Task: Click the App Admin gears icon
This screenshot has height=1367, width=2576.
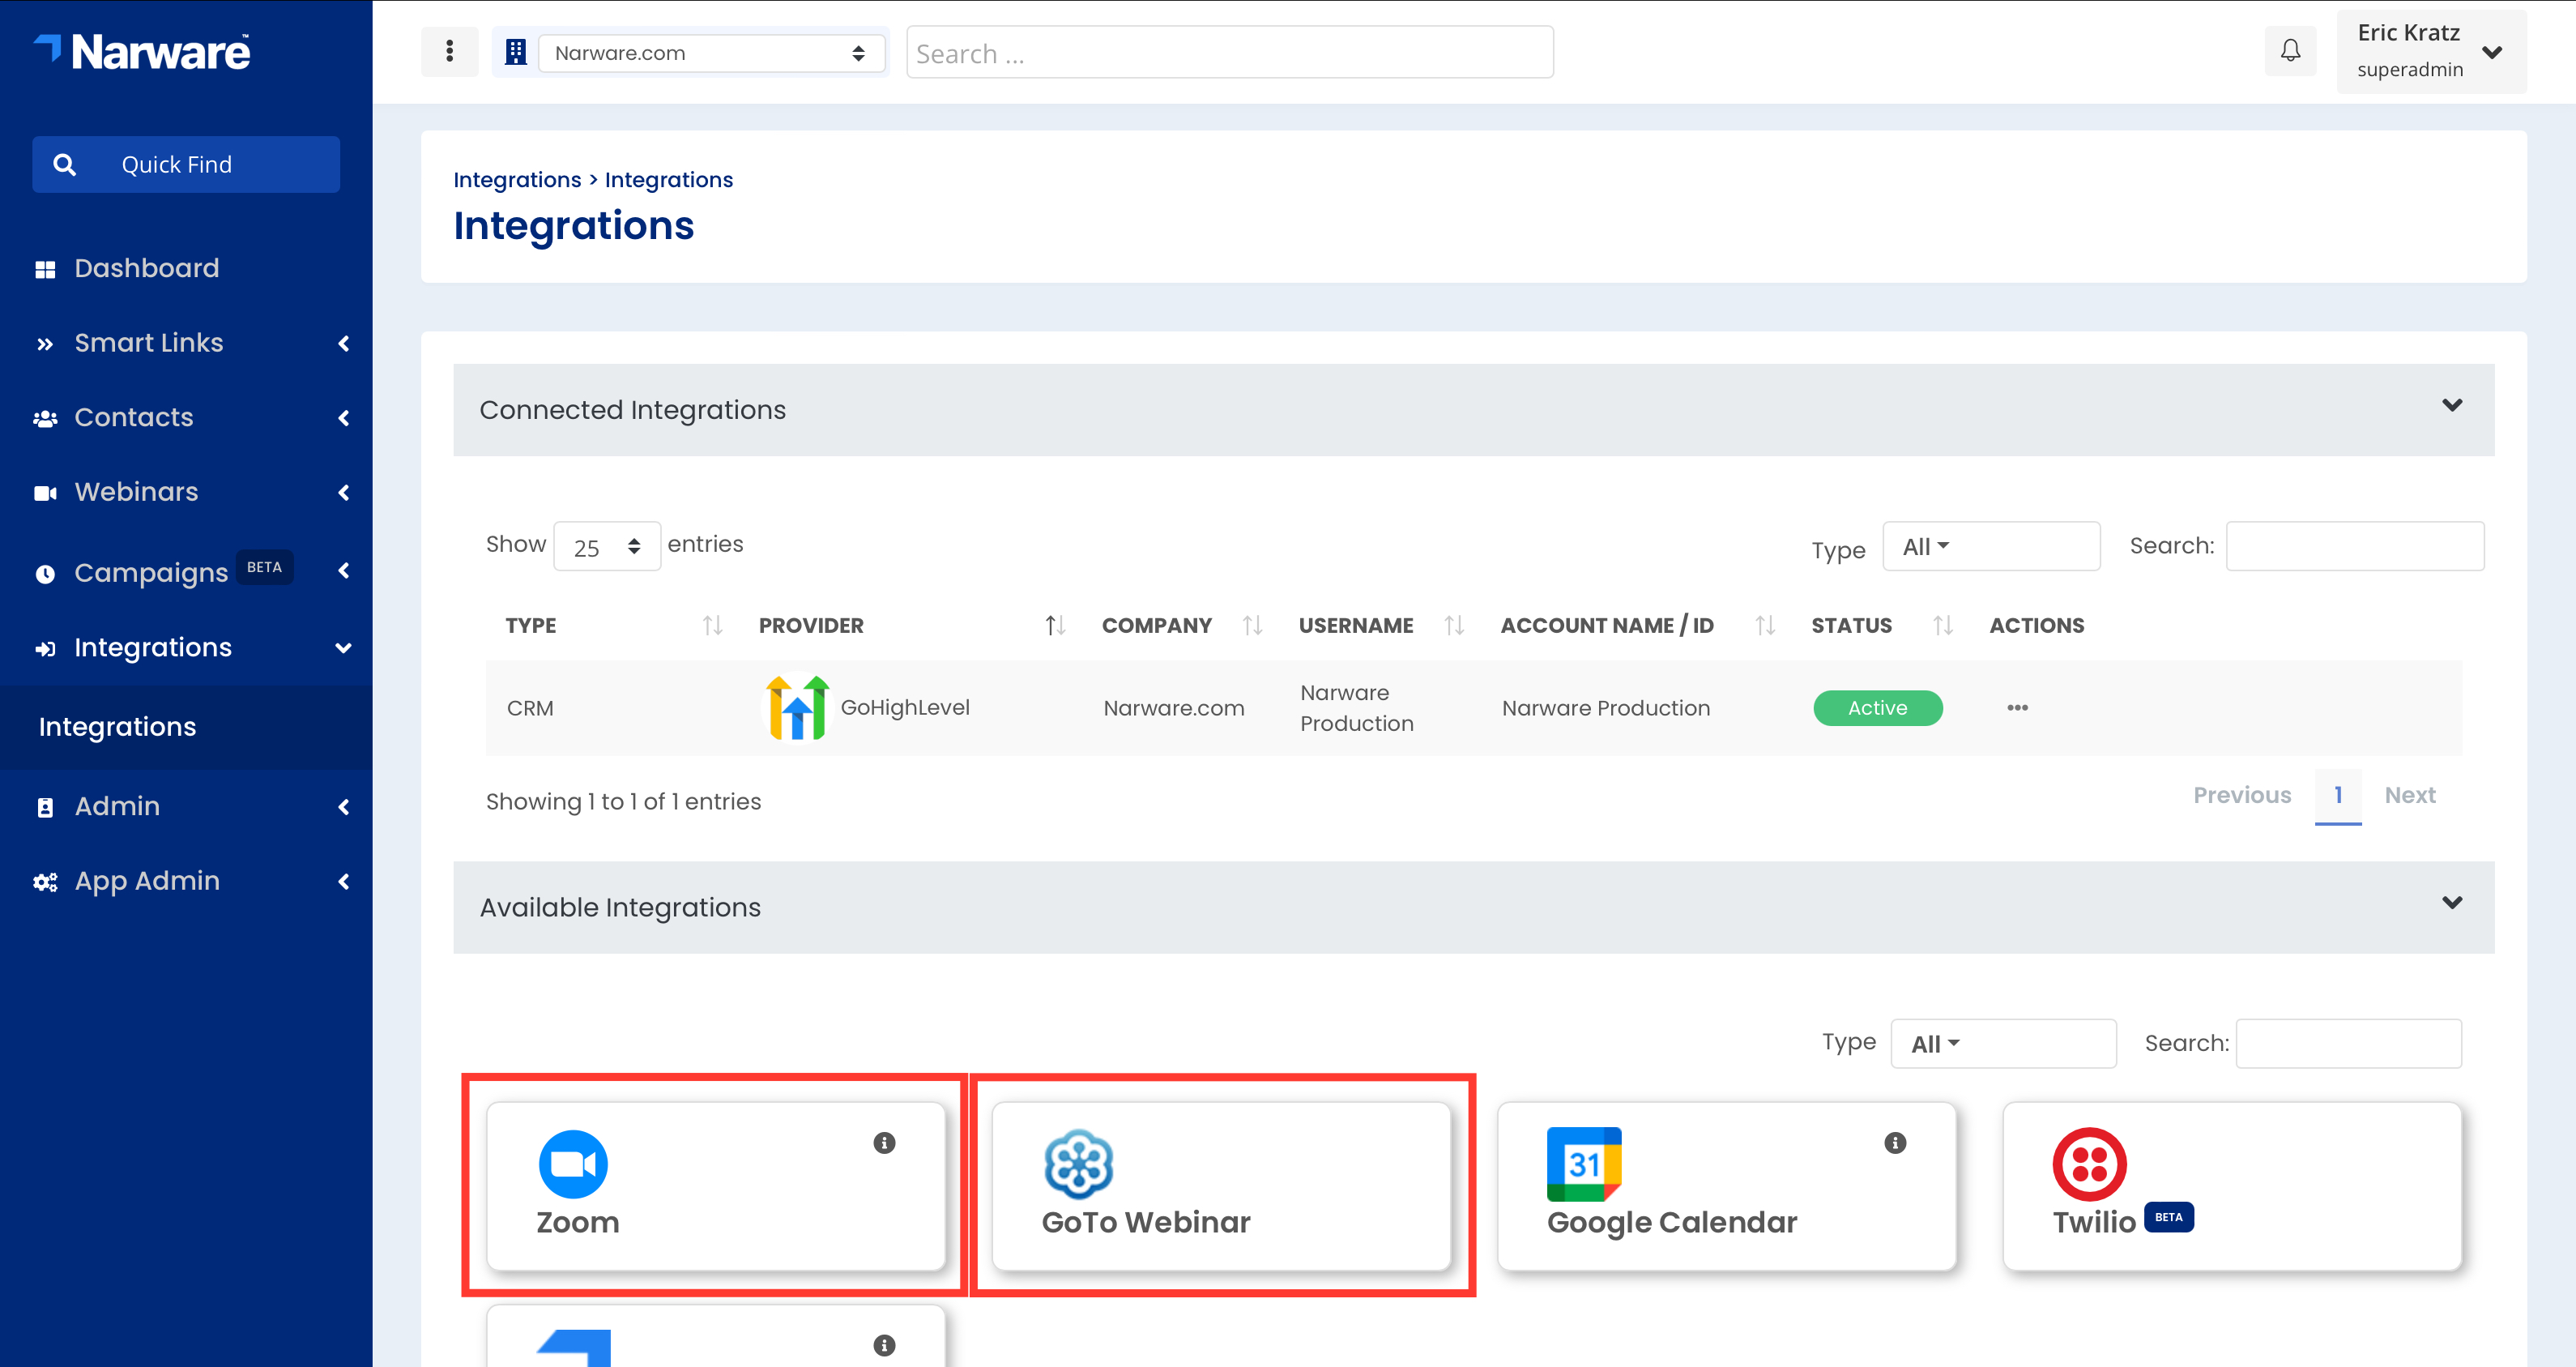Action: [45, 882]
